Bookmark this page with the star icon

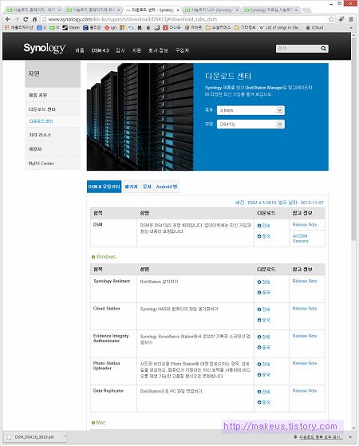pyautogui.click(x=331, y=19)
